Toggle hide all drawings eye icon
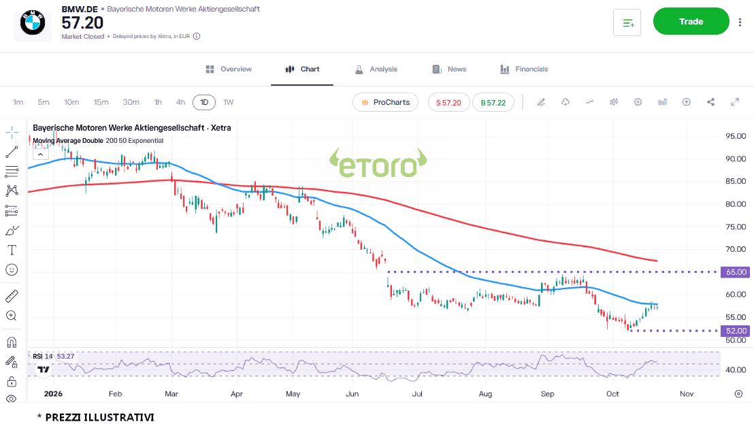The width and height of the screenshot is (754, 424). (12, 399)
